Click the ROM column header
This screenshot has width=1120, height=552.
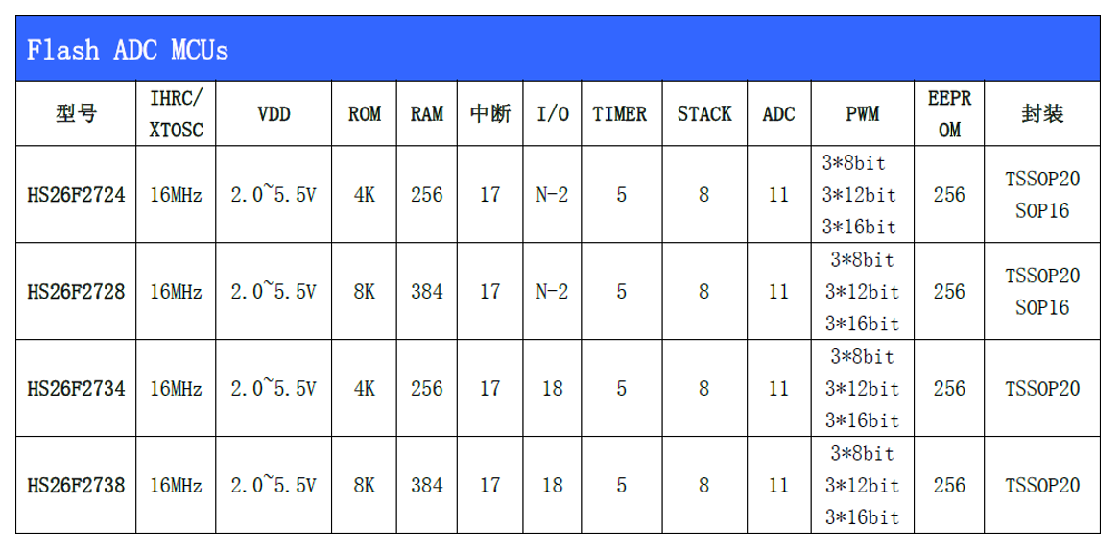(365, 114)
